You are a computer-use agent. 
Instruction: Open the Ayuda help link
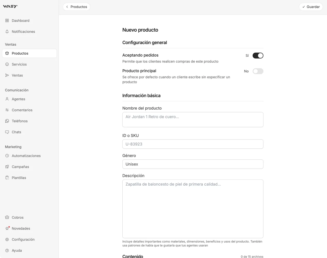[17, 250]
